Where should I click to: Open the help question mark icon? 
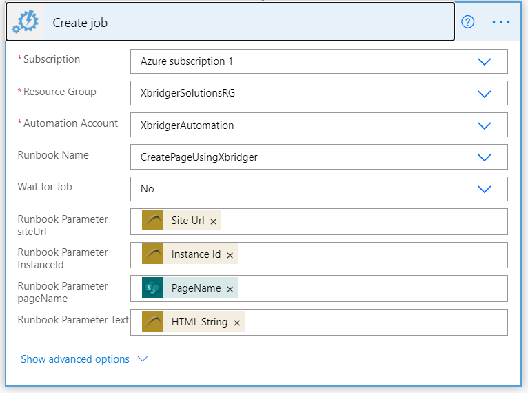pos(468,22)
